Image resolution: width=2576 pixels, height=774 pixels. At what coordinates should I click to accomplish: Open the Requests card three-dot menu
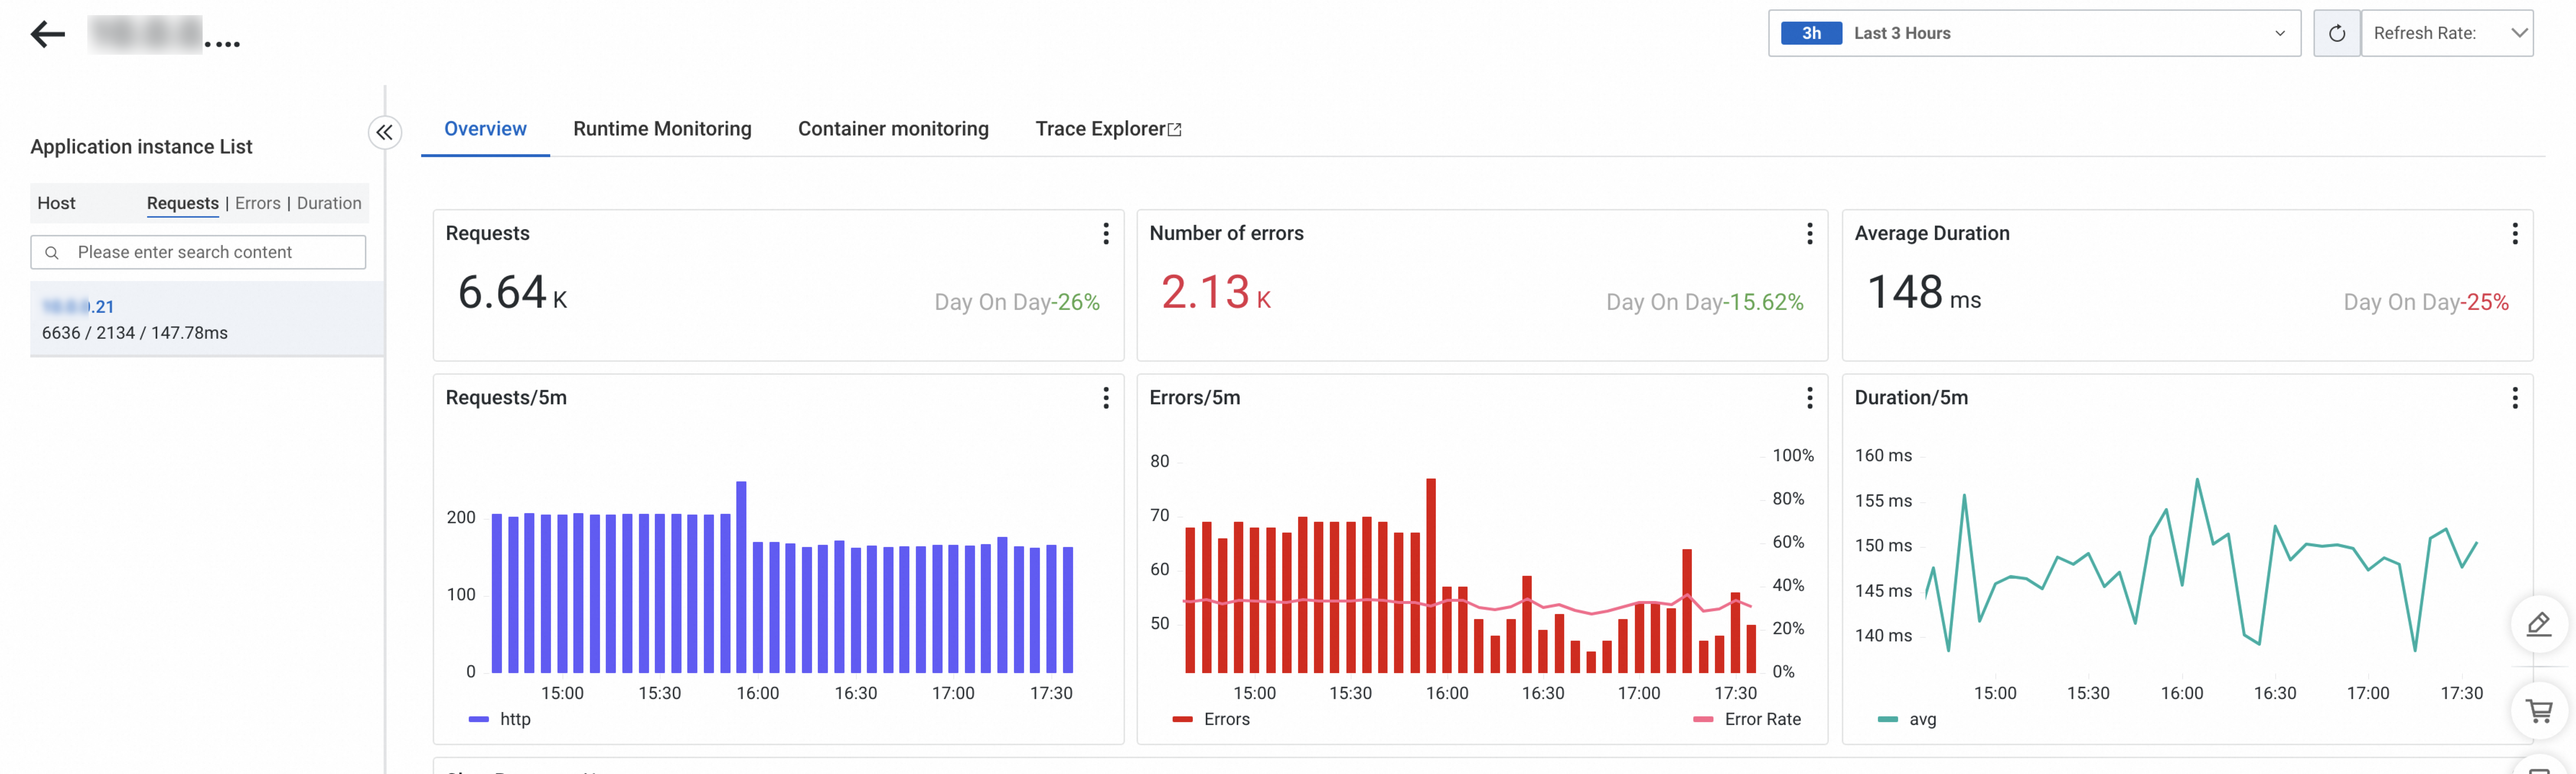pyautogui.click(x=1105, y=234)
